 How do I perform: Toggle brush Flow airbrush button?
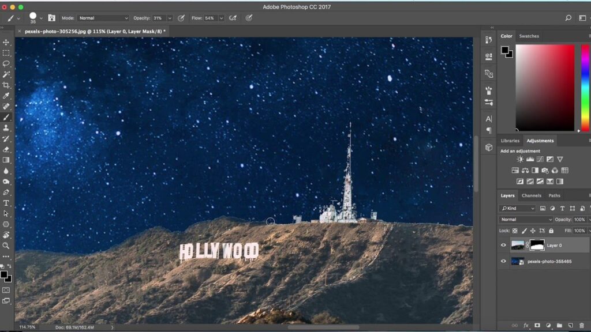click(233, 18)
